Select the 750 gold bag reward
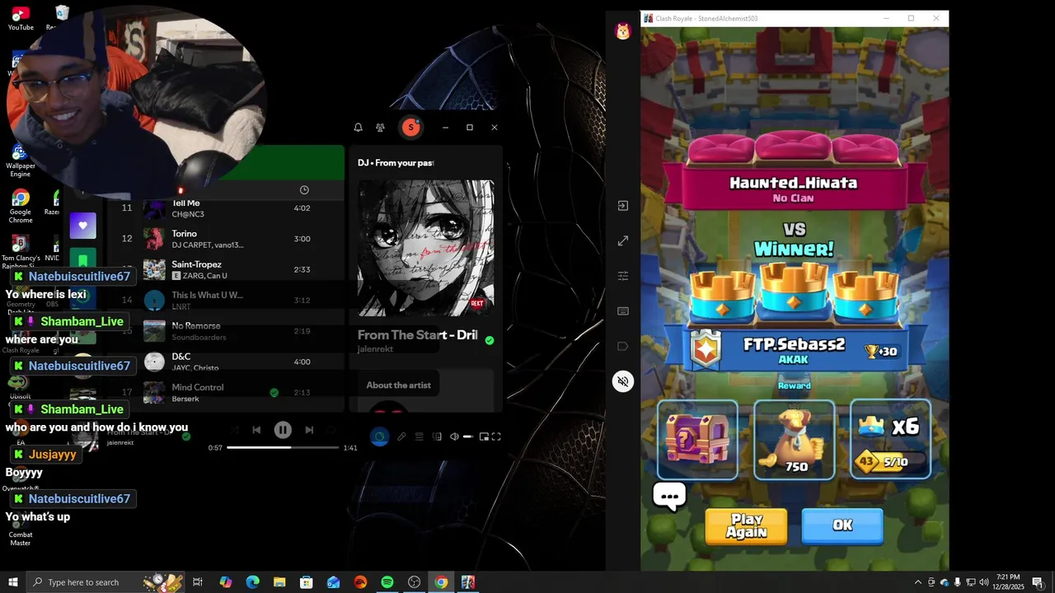The height and width of the screenshot is (593, 1055). 795,440
